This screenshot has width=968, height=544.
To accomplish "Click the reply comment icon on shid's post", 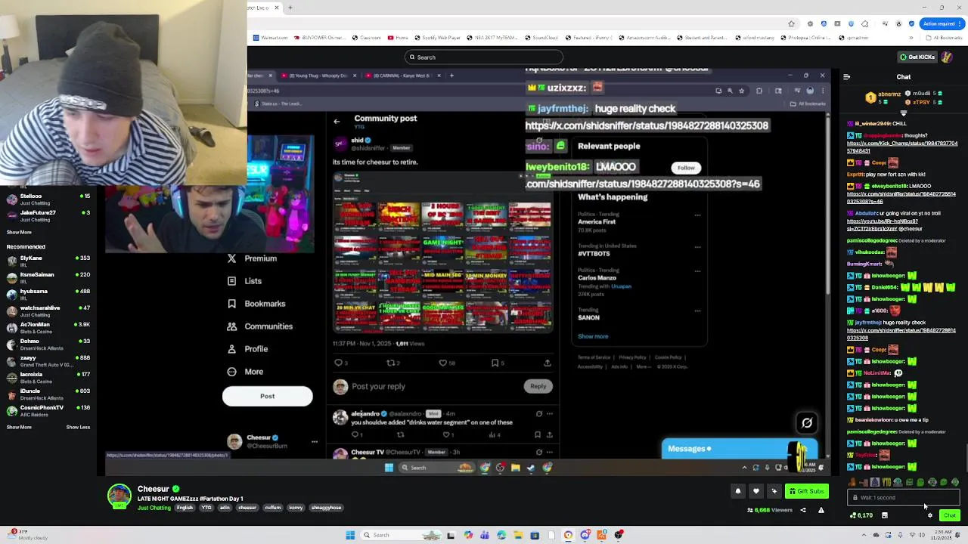I will (x=338, y=363).
